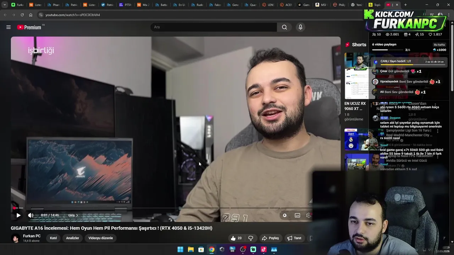Start voice search with the microphone icon
This screenshot has width=454, height=255.
300,27
